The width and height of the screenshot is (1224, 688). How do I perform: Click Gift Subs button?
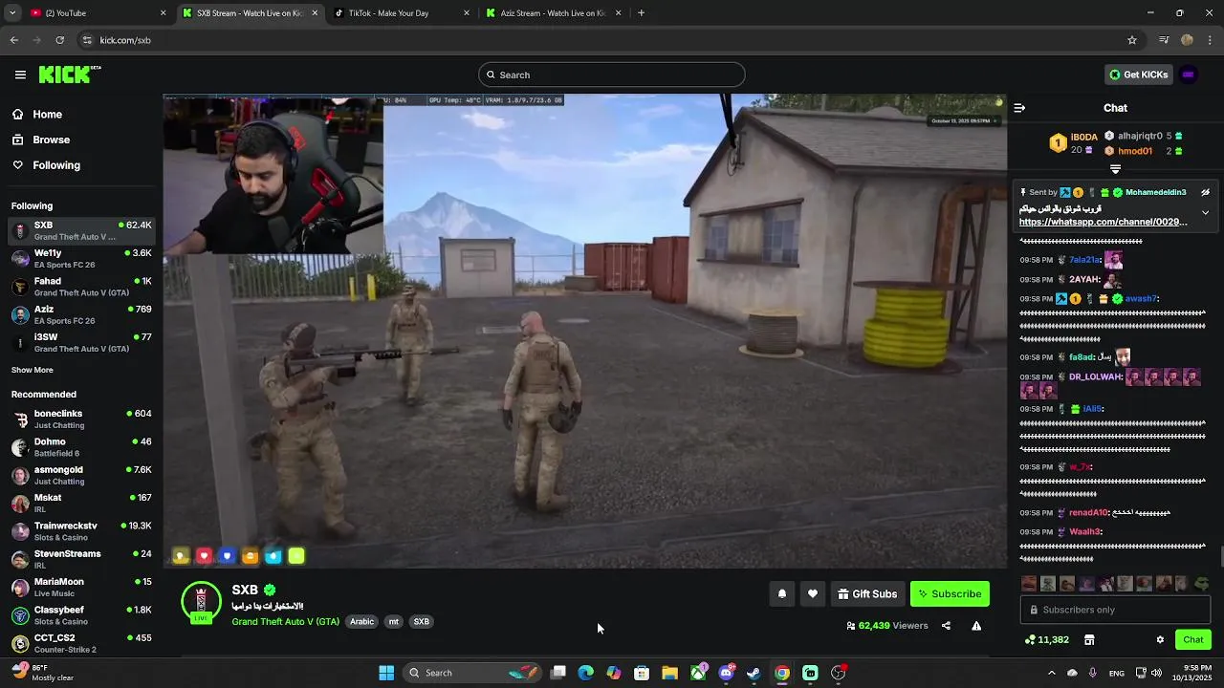pos(867,594)
